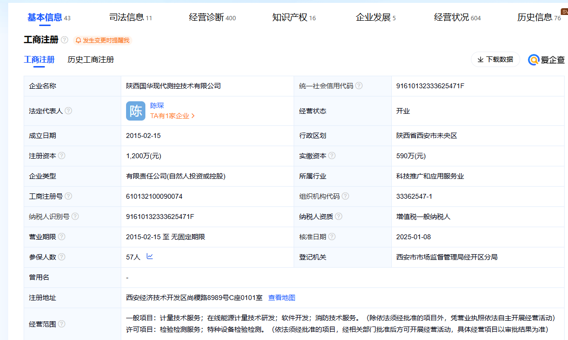Screen dimensions: 568x340
Task: Click the 下载数据 button
Action: point(495,59)
